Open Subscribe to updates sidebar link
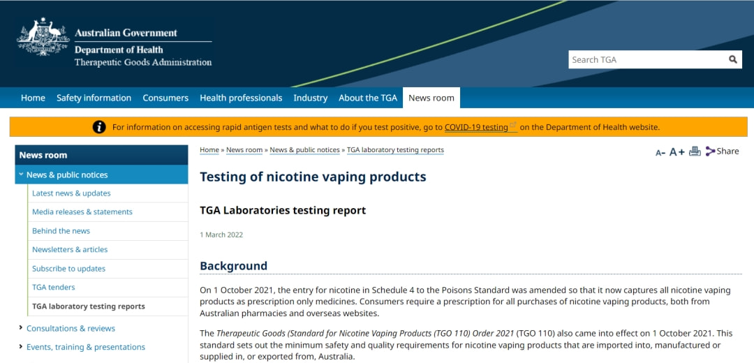The width and height of the screenshot is (754, 363). tap(68, 268)
